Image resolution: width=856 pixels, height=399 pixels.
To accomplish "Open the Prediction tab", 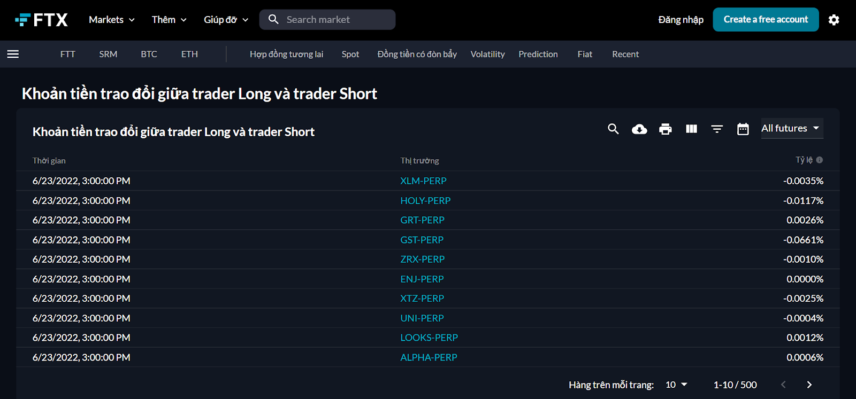I will [538, 54].
